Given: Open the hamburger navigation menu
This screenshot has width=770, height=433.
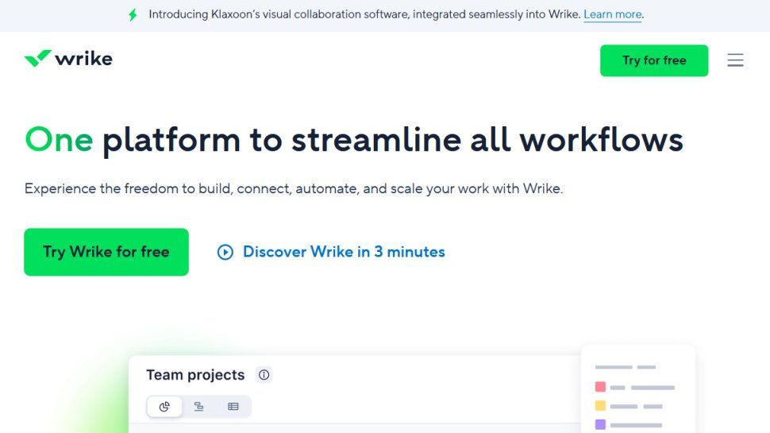Looking at the screenshot, I should click(735, 60).
